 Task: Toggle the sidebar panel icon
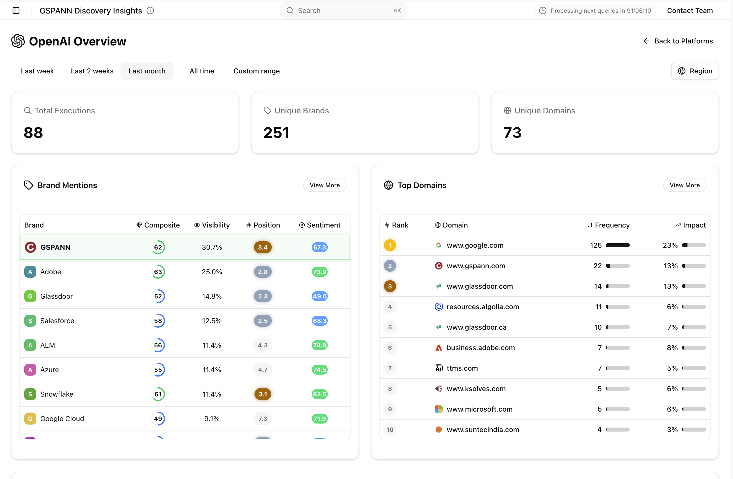[x=16, y=10]
